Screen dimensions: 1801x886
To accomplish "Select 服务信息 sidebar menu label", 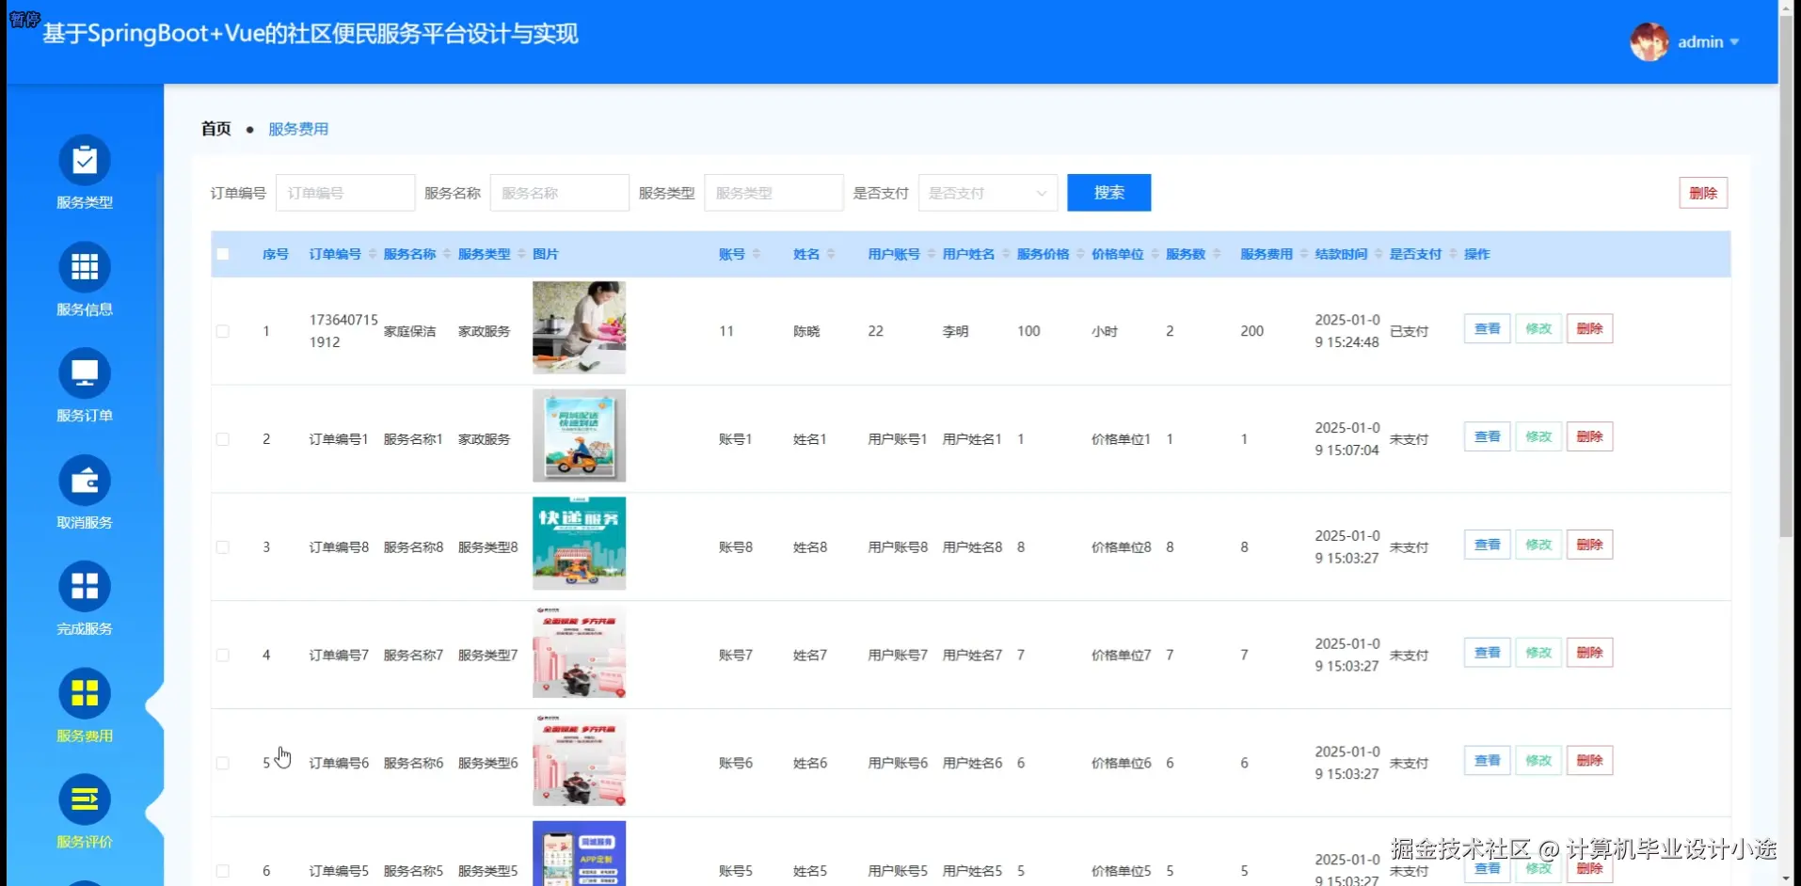I will pos(85,309).
